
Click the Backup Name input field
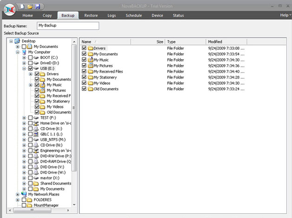(x=68, y=26)
